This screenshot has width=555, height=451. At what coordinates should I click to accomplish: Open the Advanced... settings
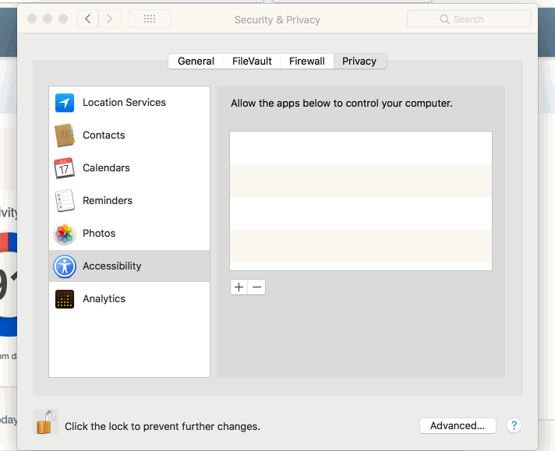[458, 425]
